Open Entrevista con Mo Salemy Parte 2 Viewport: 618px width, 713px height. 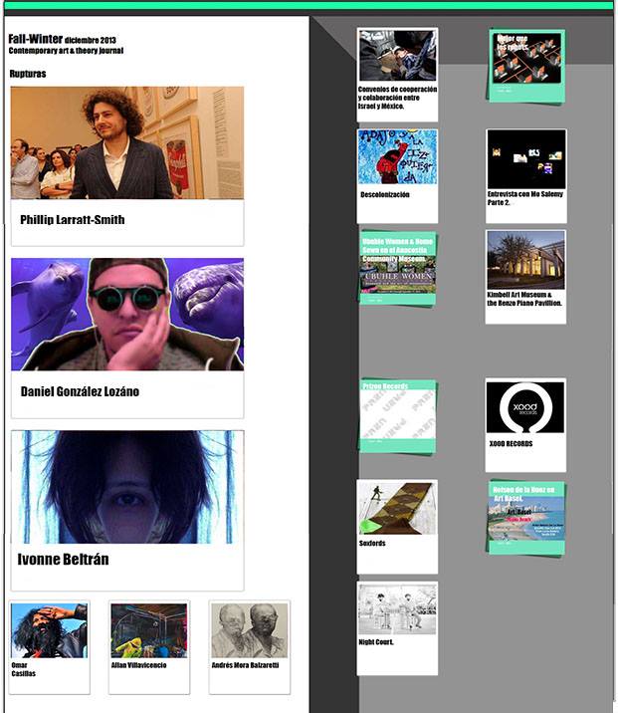525,176
